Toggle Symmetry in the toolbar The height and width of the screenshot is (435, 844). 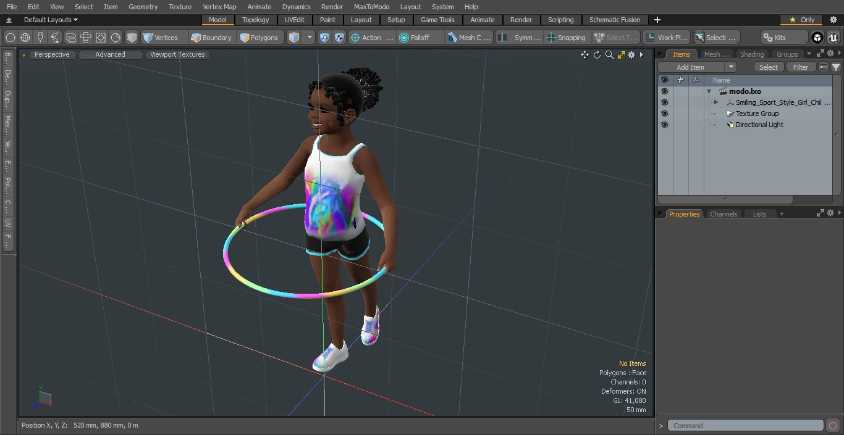(x=520, y=38)
